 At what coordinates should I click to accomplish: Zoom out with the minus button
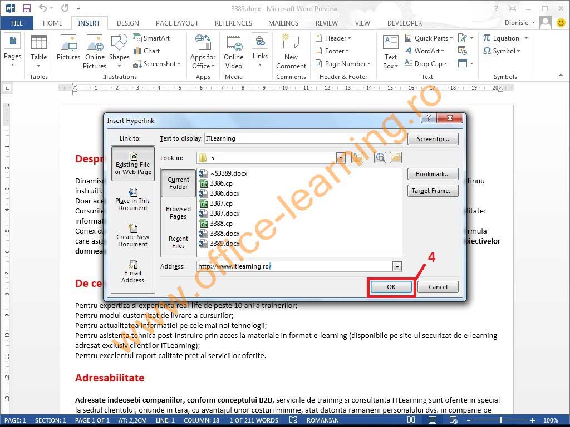click(x=469, y=420)
